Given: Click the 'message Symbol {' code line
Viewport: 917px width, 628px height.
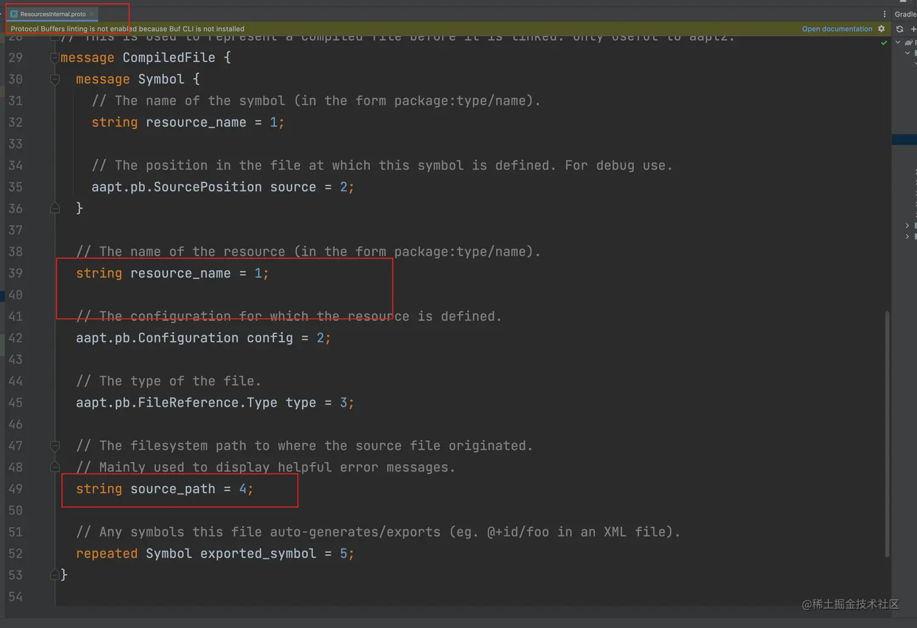Looking at the screenshot, I should 138,79.
